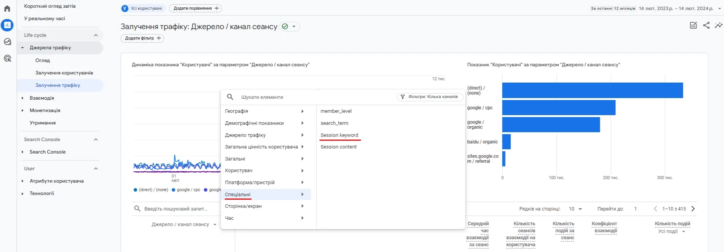This screenshot has height=252, width=724.
Task: Click the search magnifier in dimension picker
Action: 230,97
